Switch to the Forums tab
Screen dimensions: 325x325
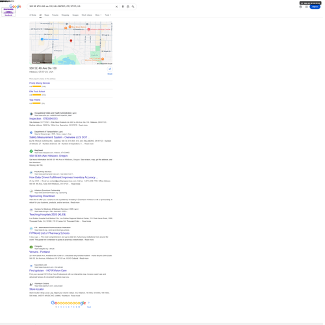click(55, 15)
